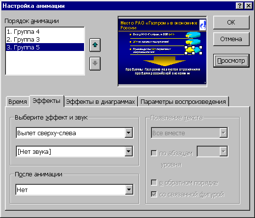The height and width of the screenshot is (218, 255).
Task: Preview the animation with Просмотр
Action: click(x=231, y=61)
